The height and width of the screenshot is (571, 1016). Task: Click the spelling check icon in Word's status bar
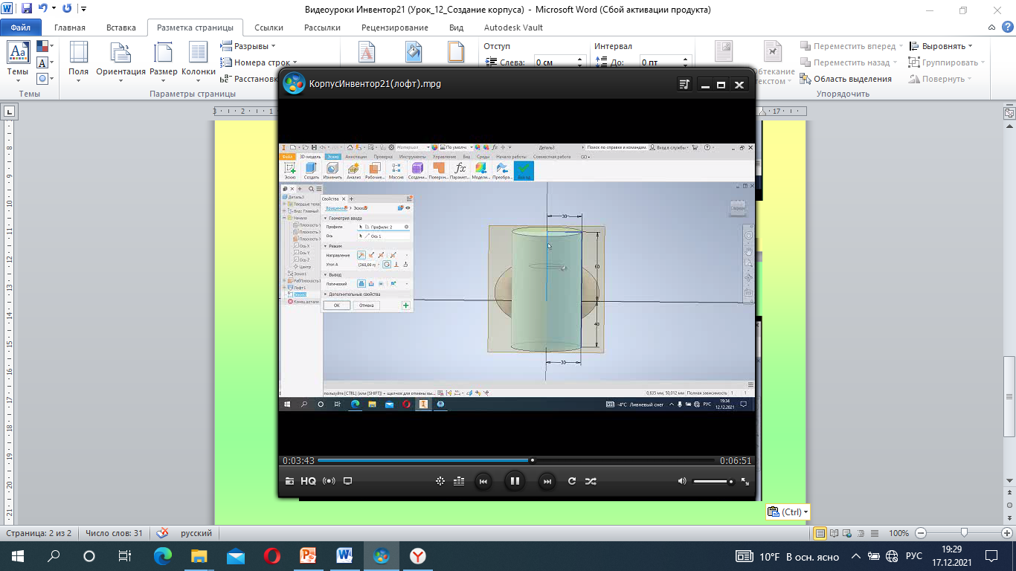coord(164,533)
